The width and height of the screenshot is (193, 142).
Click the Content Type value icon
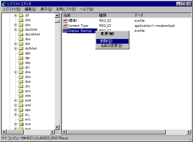pyautogui.click(x=65, y=26)
